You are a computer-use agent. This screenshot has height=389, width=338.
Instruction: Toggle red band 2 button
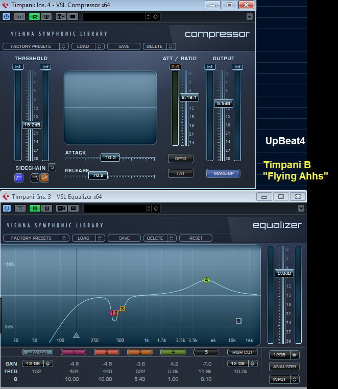click(107, 352)
